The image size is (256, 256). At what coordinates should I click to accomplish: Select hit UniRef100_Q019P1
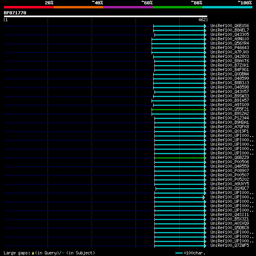tap(230, 131)
